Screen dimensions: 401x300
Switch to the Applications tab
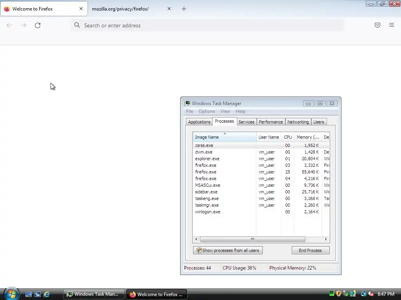click(199, 122)
